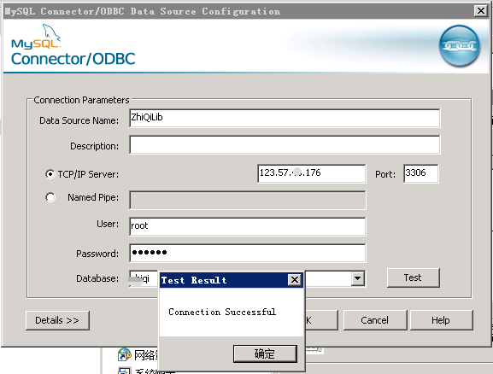Select the TCP/IP Server radio button
Screen dimensions: 493x374
(50, 174)
